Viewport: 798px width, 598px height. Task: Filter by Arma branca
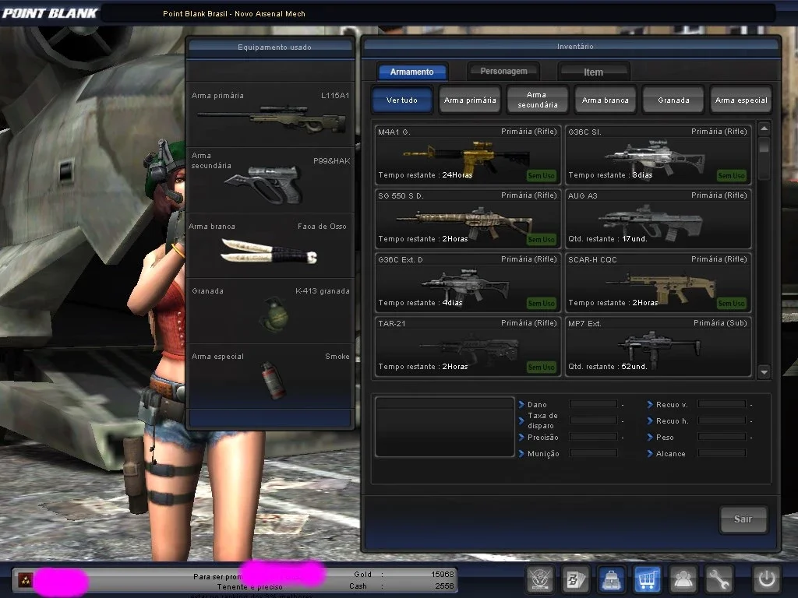point(605,100)
